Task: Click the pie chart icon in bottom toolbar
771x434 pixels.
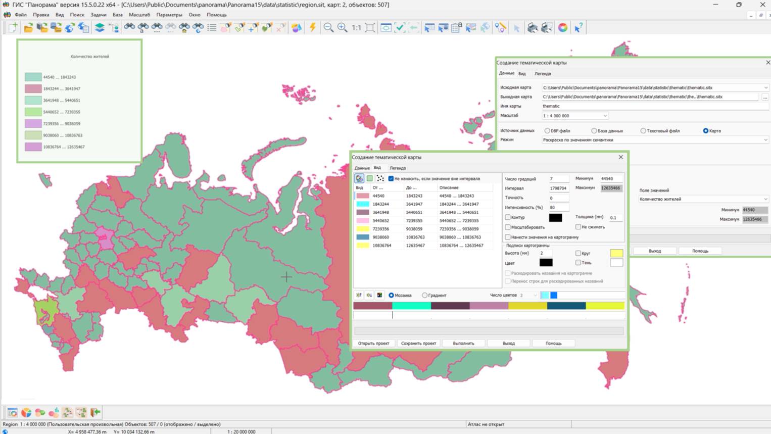Action: click(x=26, y=413)
